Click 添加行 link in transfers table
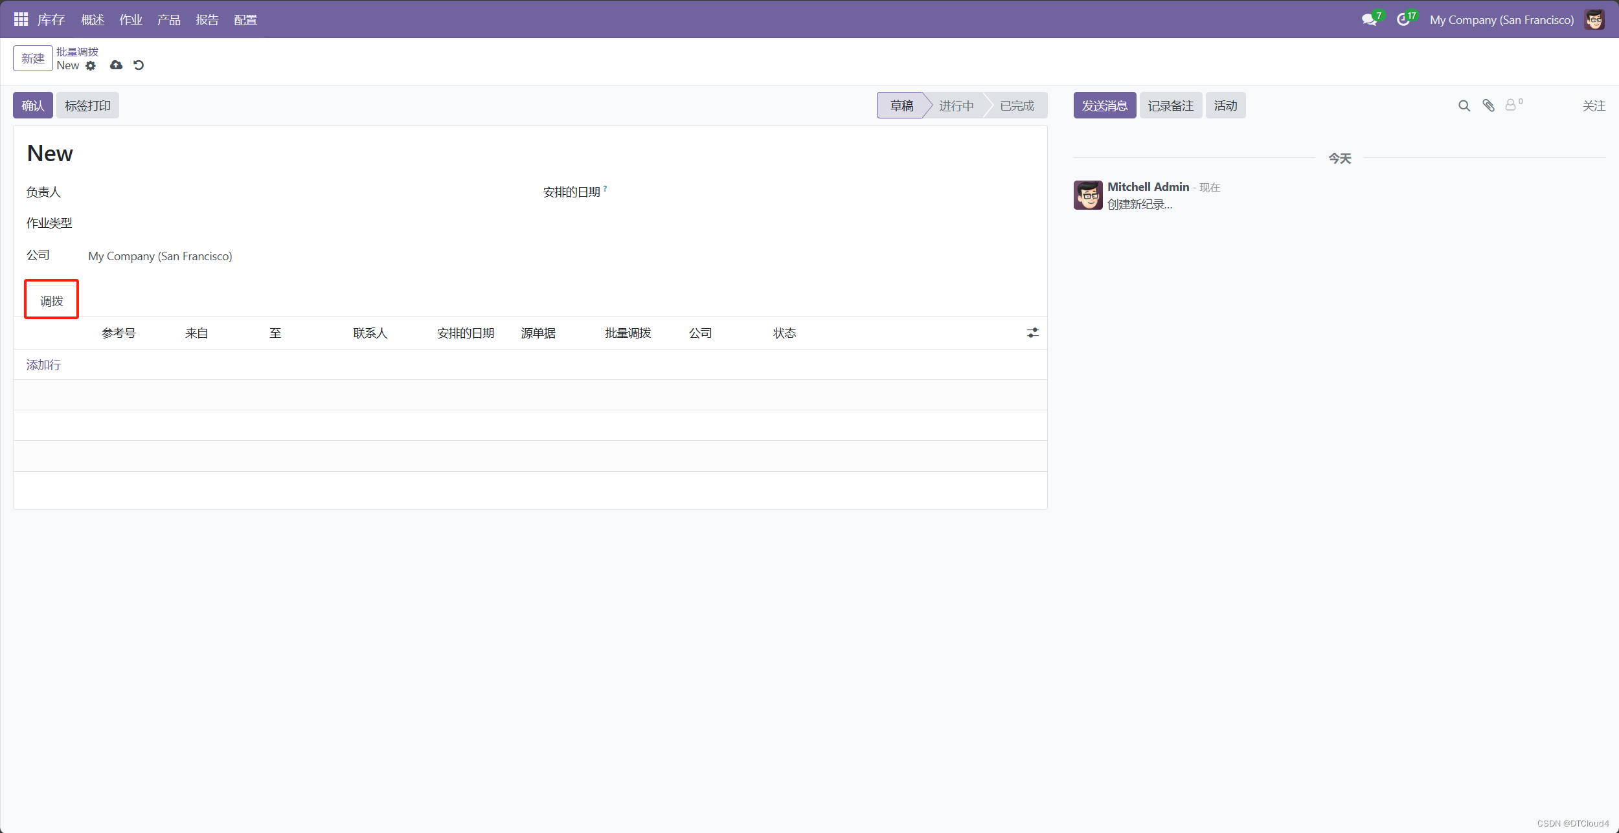1619x833 pixels. click(43, 365)
